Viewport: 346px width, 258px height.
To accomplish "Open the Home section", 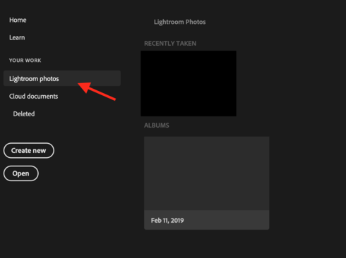I will (18, 20).
